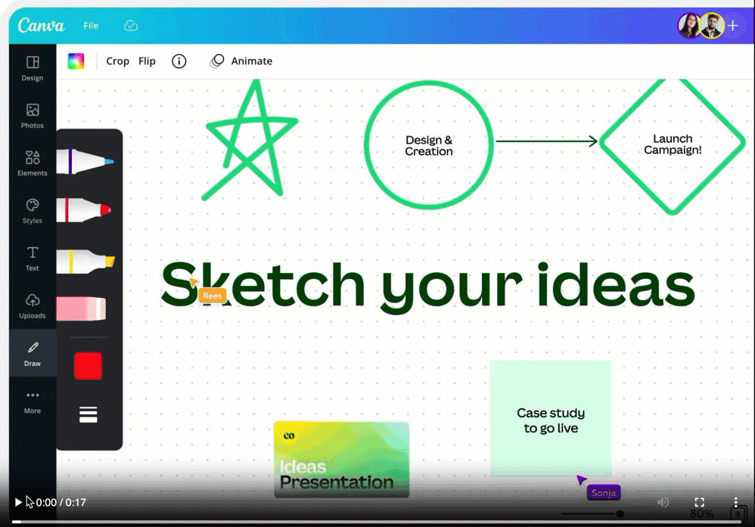Viewport: 755px width, 527px height.
Task: Toggle fullscreen video mode
Action: click(700, 502)
